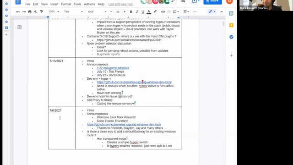The height and width of the screenshot is (165, 293).
Task: Click the left indent marker on the ruler
Action: coord(48,17)
